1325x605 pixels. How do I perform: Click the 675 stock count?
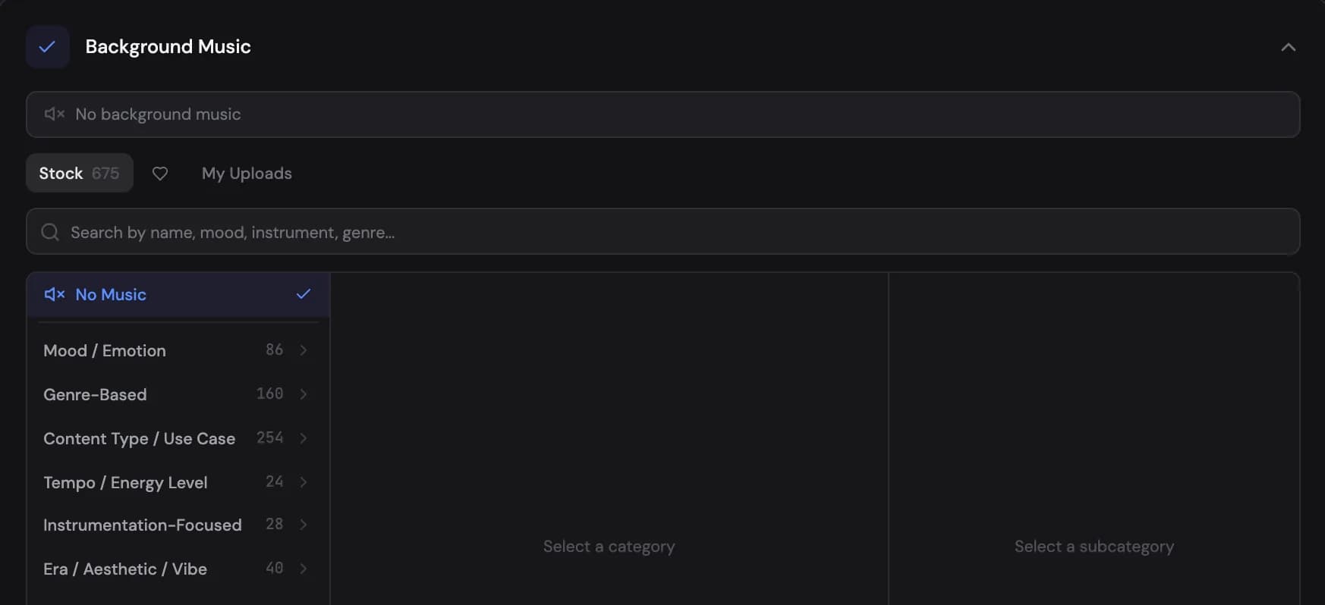(x=105, y=174)
